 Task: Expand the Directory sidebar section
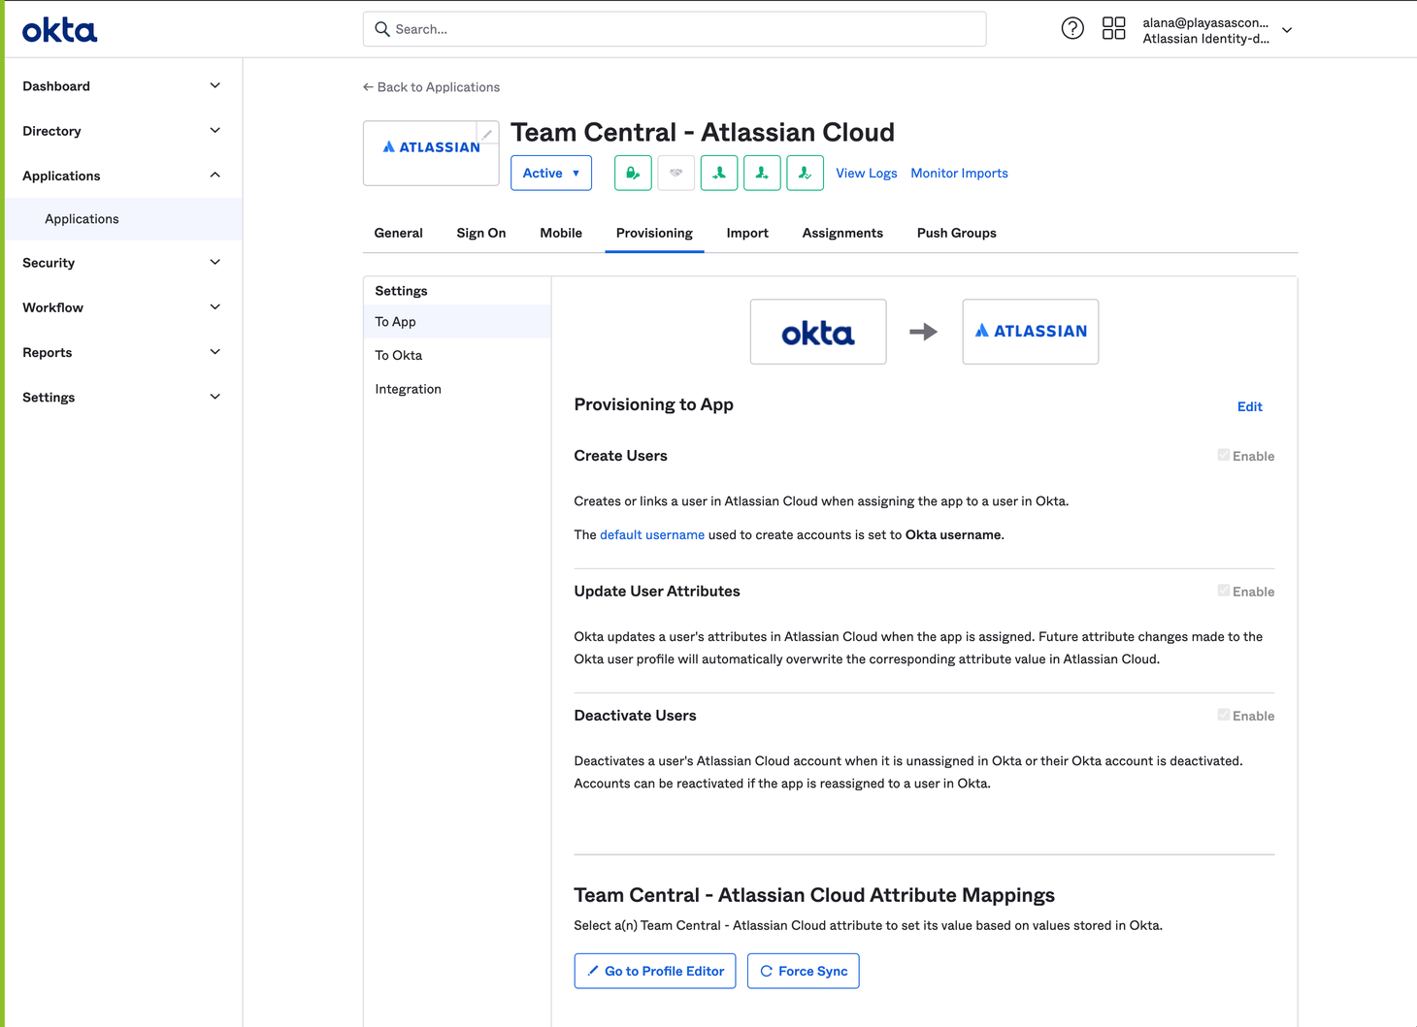121,131
